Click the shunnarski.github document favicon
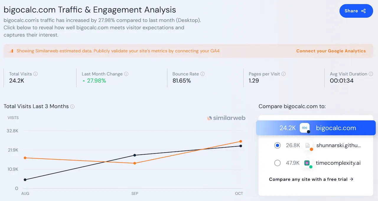378x201 pixels. click(x=307, y=145)
